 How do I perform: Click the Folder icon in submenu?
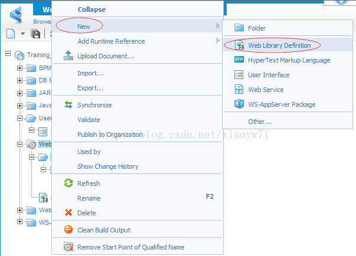(x=239, y=28)
